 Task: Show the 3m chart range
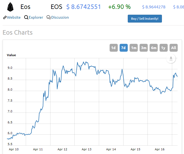(144, 48)
